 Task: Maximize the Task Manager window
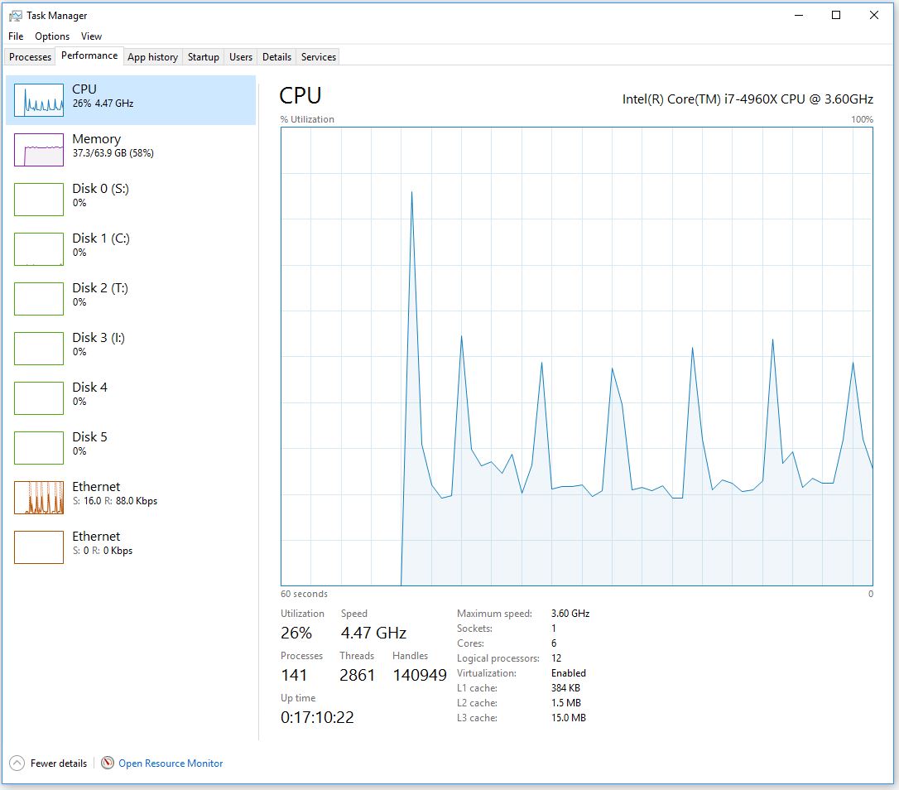tap(836, 16)
